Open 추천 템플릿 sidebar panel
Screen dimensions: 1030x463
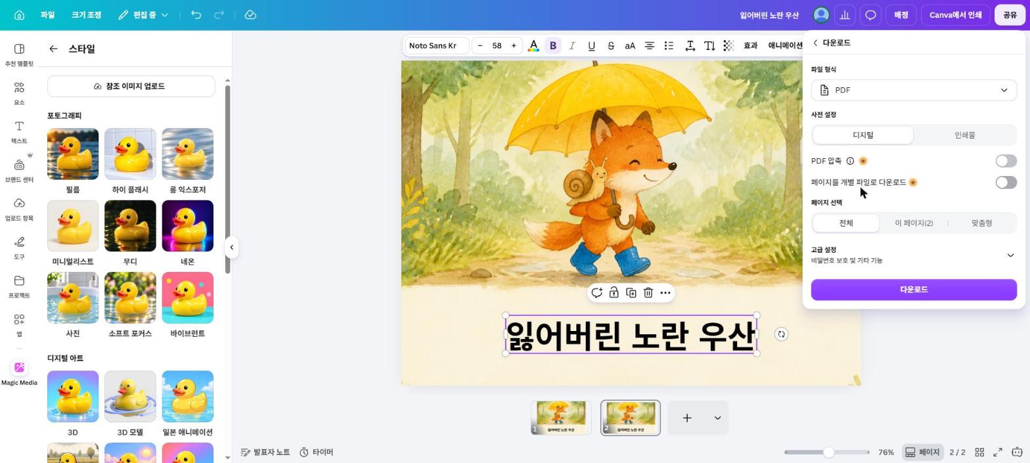click(x=19, y=55)
